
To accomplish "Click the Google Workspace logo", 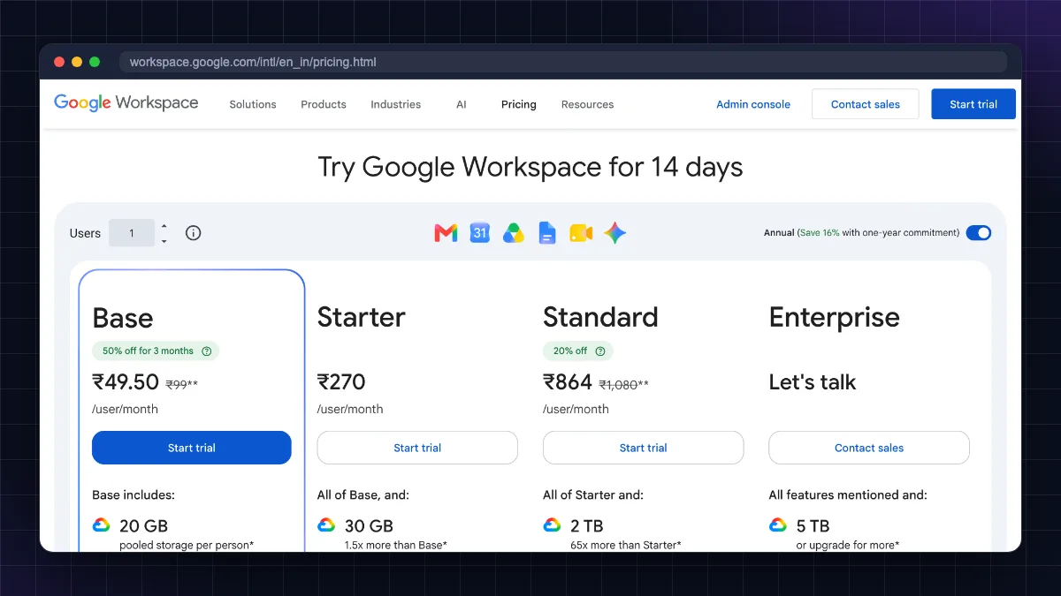I will click(x=126, y=103).
